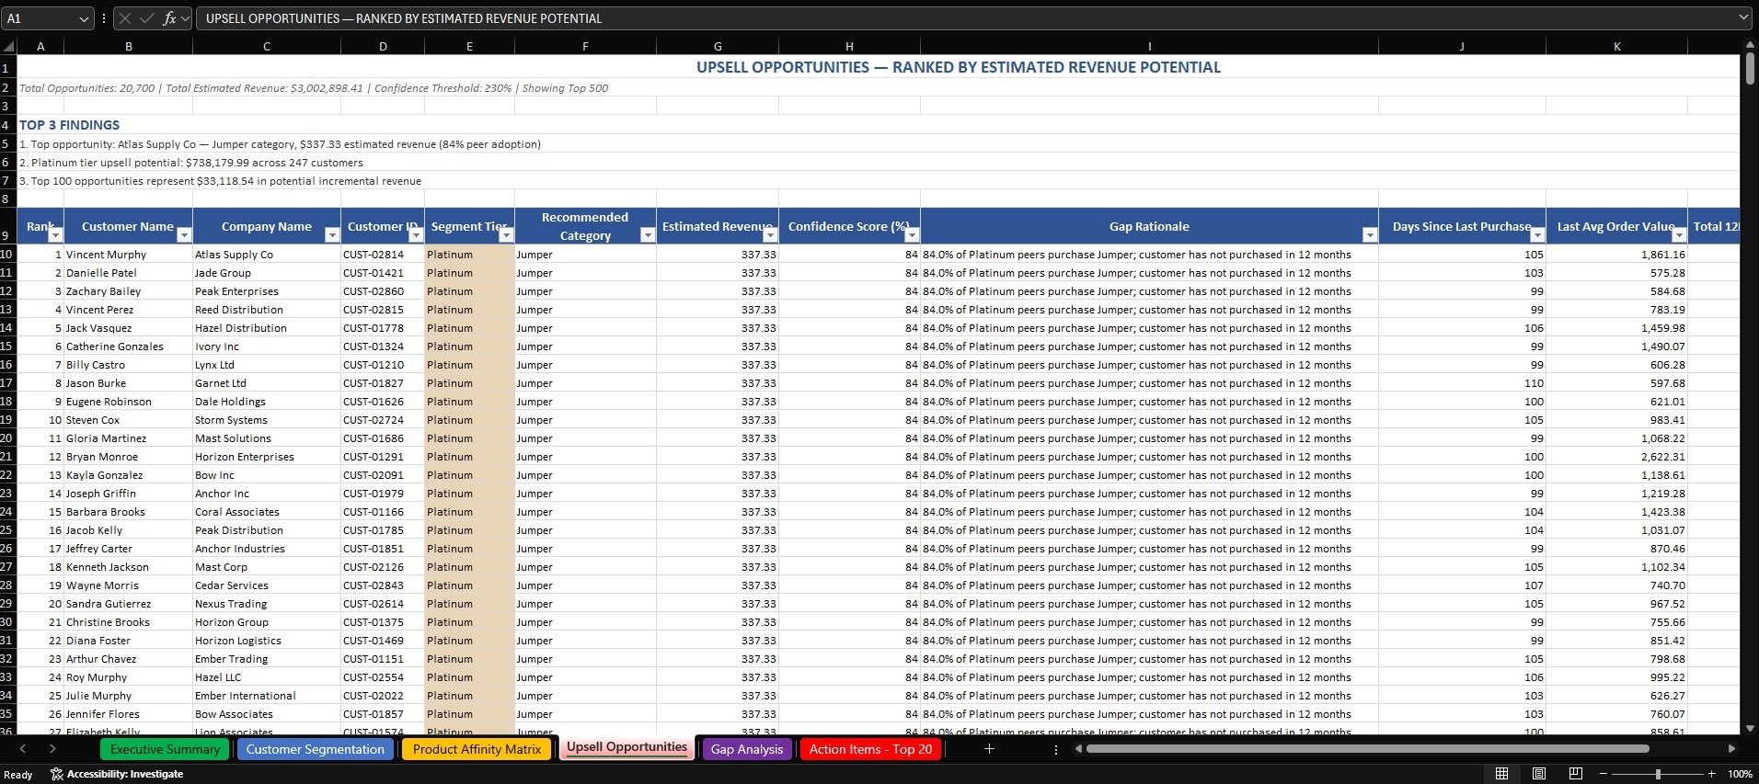Open function dropdown next to fx
The height and width of the screenshot is (784, 1759).
[x=185, y=18]
